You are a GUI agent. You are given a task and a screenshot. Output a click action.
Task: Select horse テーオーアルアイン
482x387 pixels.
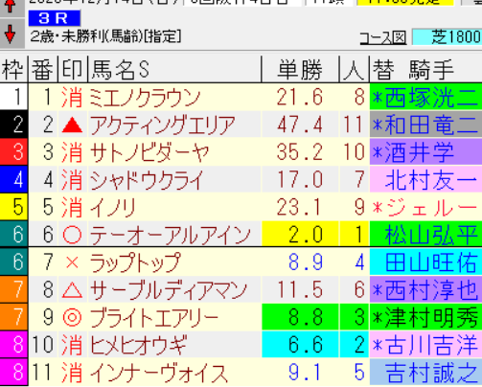tap(170, 235)
